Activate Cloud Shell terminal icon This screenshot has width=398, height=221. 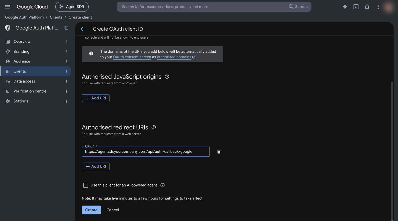click(x=356, y=7)
